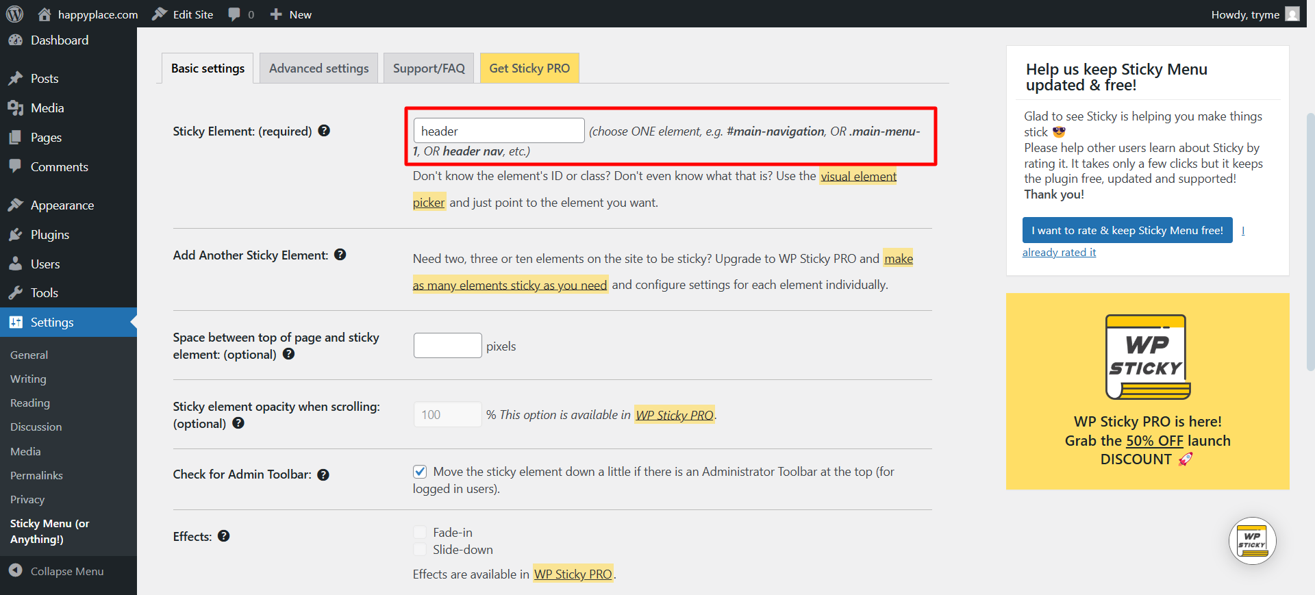
Task: Click I want to rate Sticky Menu button
Action: tap(1127, 230)
